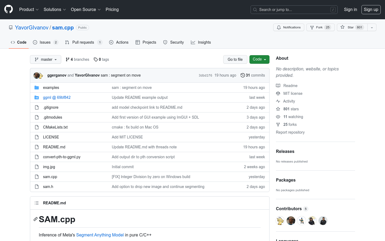This screenshot has height=241, width=385.
Task: Go to the Pricing page
Action: coord(112,9)
